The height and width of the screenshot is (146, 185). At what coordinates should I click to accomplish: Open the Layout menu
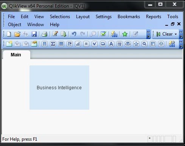[83, 17]
